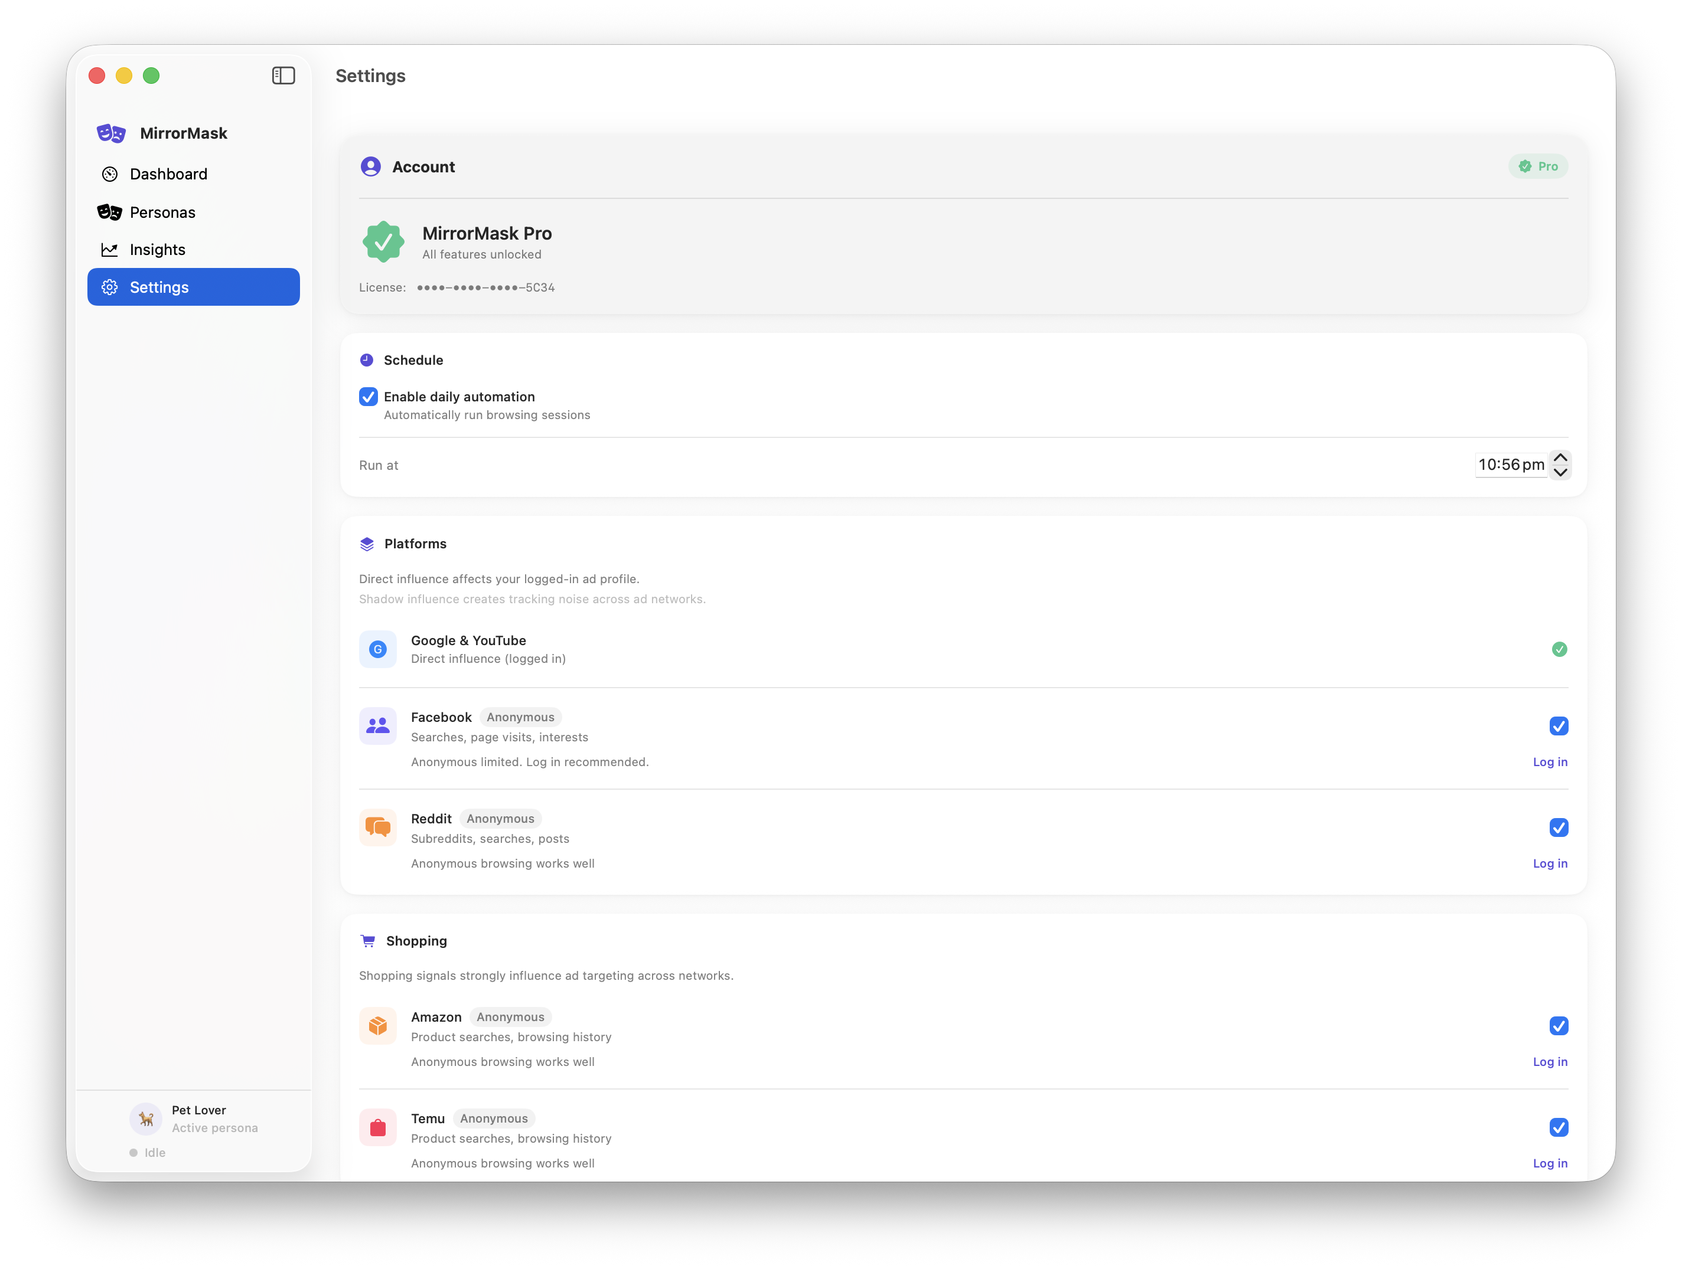Switch to the Insights section
The width and height of the screenshot is (1682, 1269).
[x=157, y=249]
